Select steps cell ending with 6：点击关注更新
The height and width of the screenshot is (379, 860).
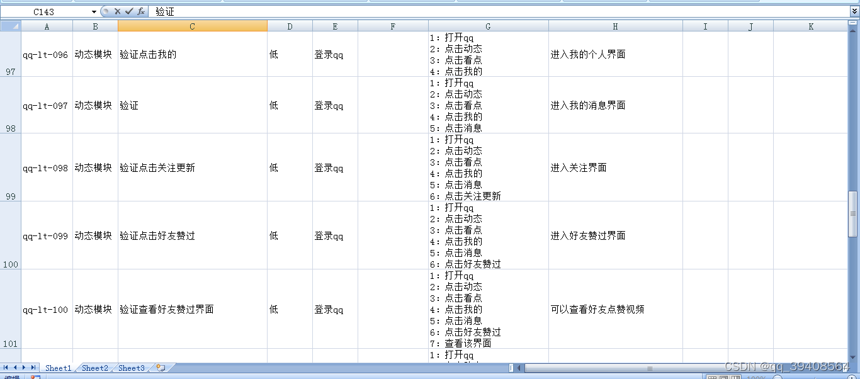(x=488, y=167)
